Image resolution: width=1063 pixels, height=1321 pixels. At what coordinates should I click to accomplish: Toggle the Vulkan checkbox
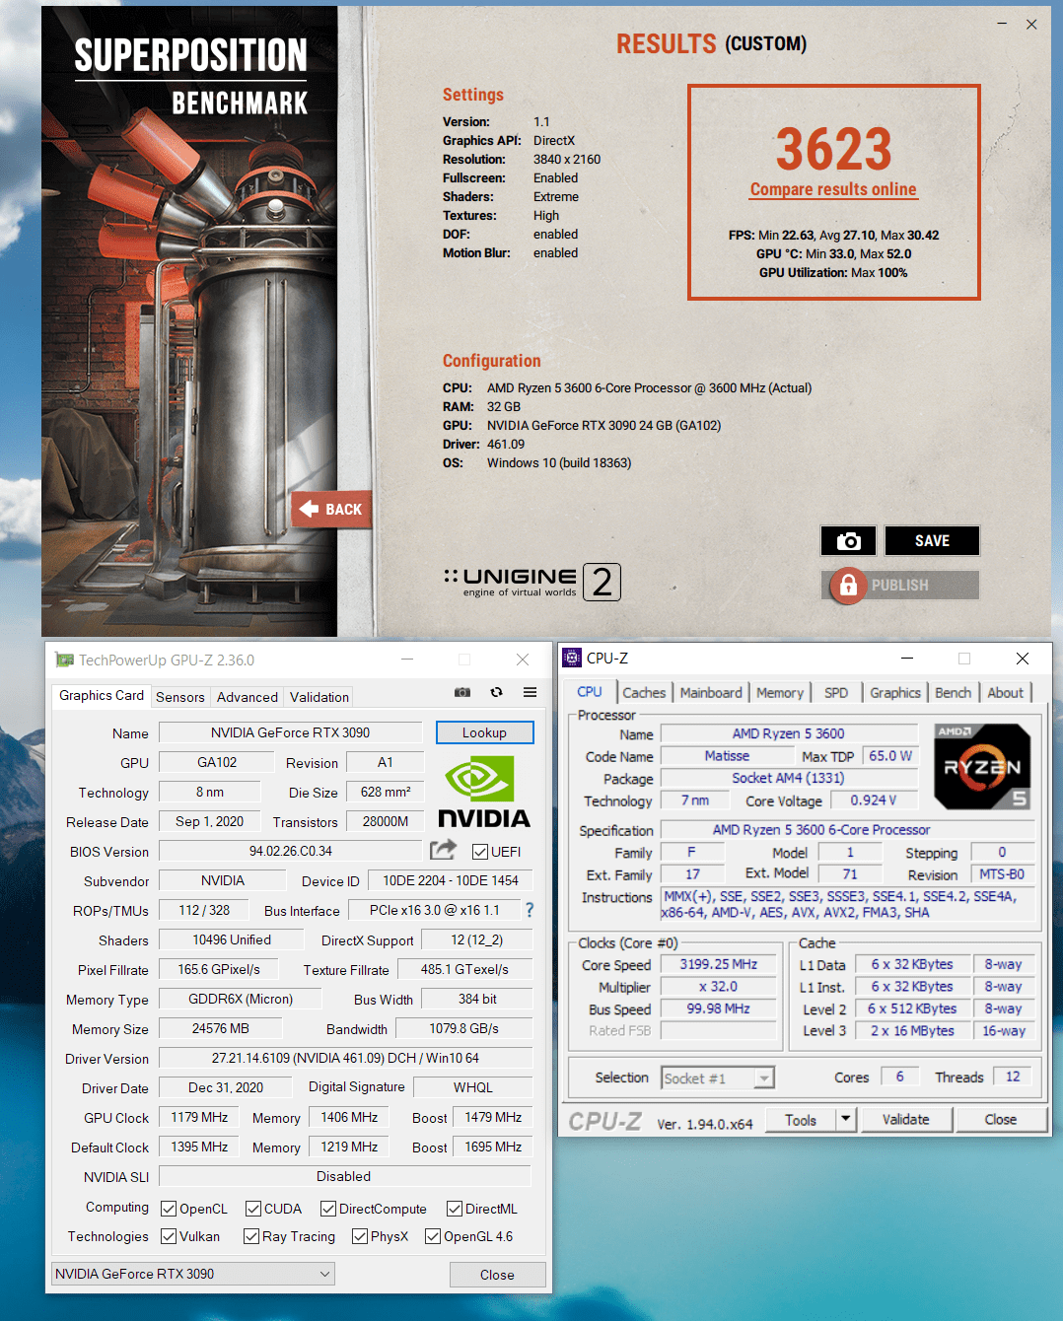(169, 1236)
